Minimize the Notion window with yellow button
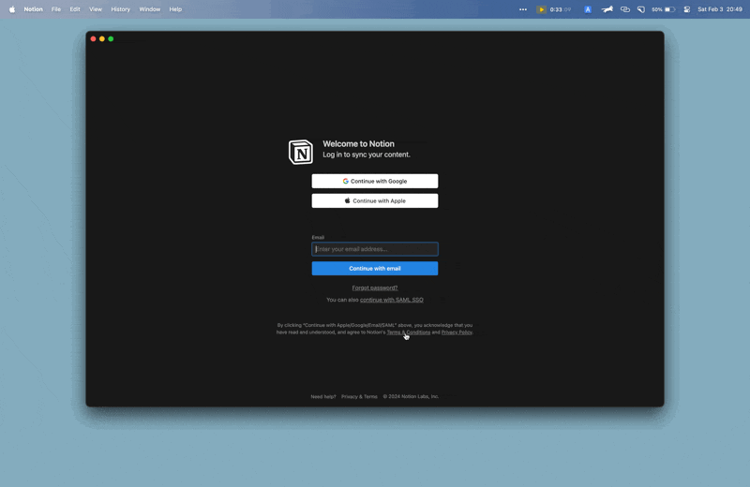Image resolution: width=750 pixels, height=487 pixels. (x=102, y=38)
